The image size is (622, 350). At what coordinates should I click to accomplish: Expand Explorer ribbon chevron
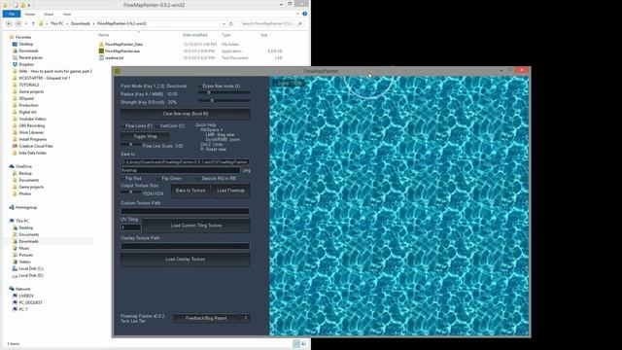click(297, 14)
